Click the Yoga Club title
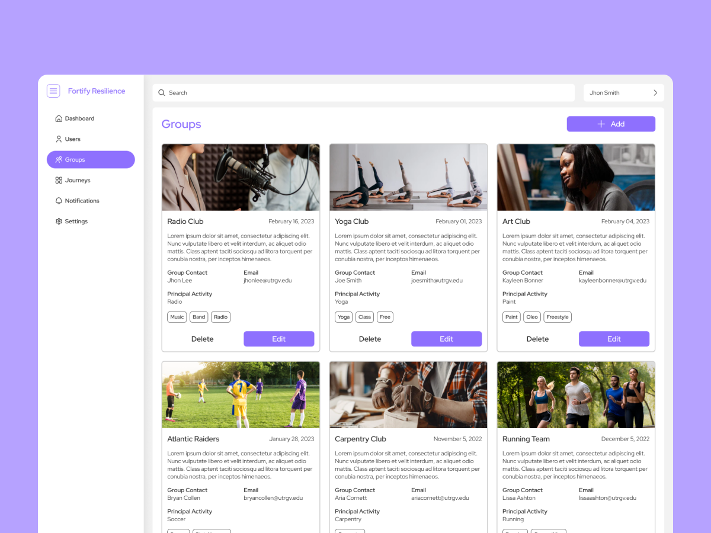Screen dimensions: 711x533 pyautogui.click(x=352, y=221)
